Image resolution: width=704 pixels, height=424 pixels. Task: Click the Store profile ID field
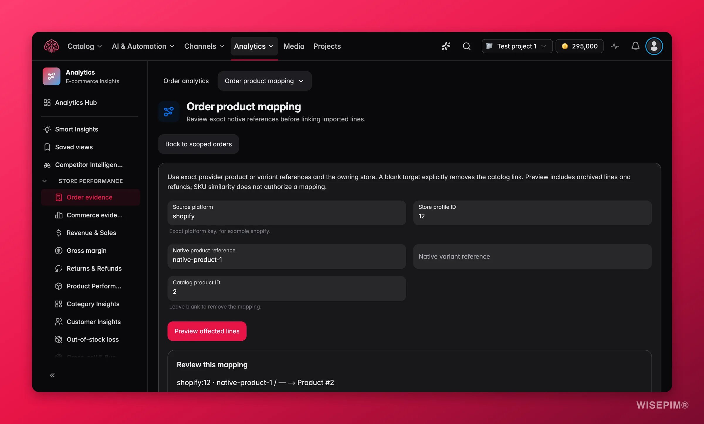click(532, 213)
